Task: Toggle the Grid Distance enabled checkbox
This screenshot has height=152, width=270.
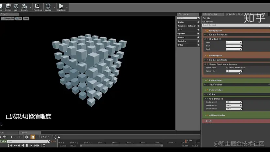Action: tap(207, 99)
